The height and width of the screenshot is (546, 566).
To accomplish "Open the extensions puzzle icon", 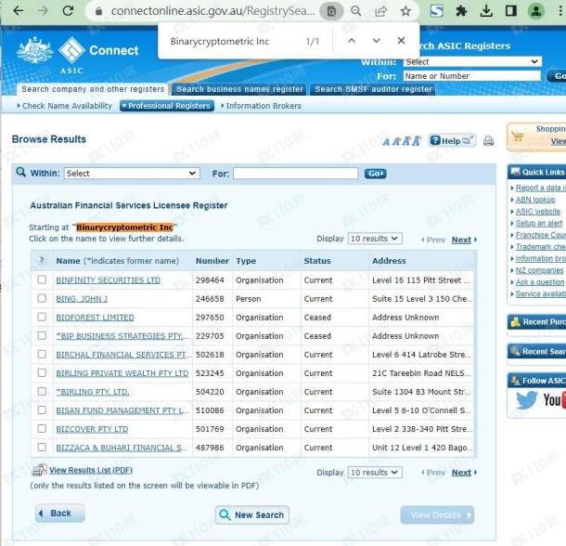I will [462, 11].
